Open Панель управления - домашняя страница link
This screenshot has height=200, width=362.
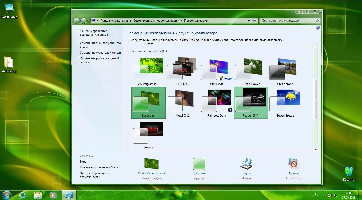(x=94, y=33)
